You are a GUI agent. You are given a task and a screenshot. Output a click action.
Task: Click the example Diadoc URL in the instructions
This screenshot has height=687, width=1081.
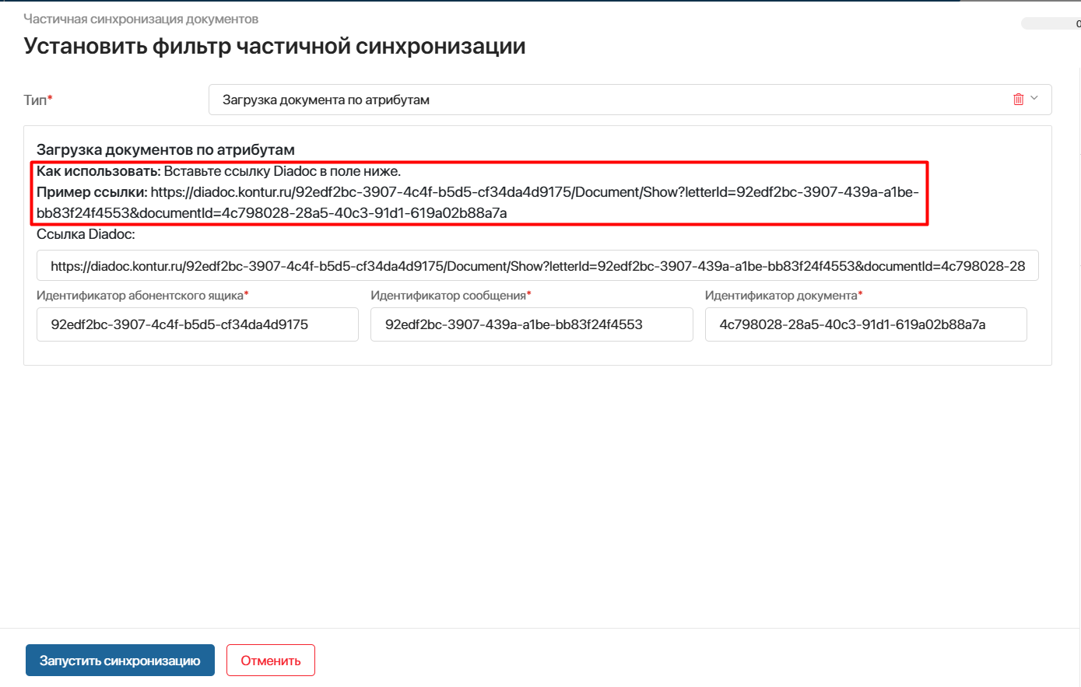(534, 192)
